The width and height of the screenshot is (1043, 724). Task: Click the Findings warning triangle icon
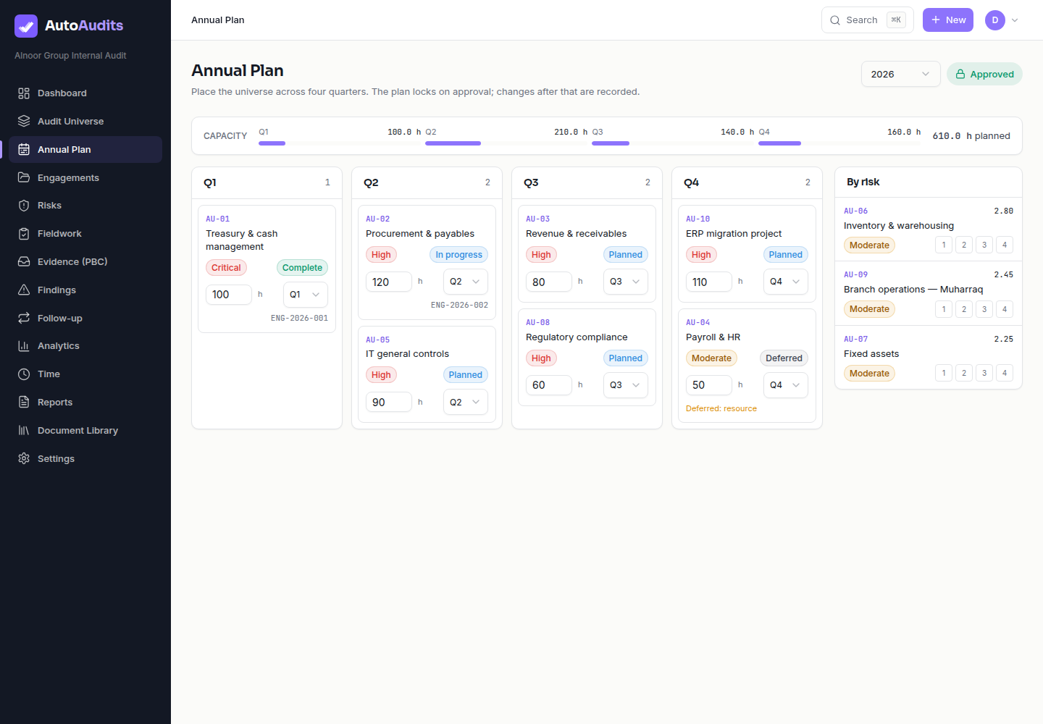point(24,290)
